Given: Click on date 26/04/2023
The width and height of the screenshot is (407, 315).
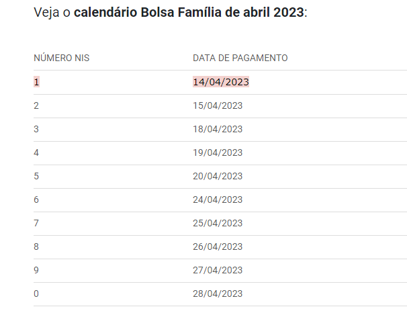Looking at the screenshot, I should pos(218,246).
